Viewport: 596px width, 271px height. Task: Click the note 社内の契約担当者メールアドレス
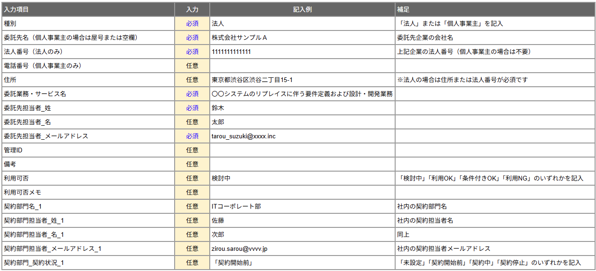(x=443, y=248)
